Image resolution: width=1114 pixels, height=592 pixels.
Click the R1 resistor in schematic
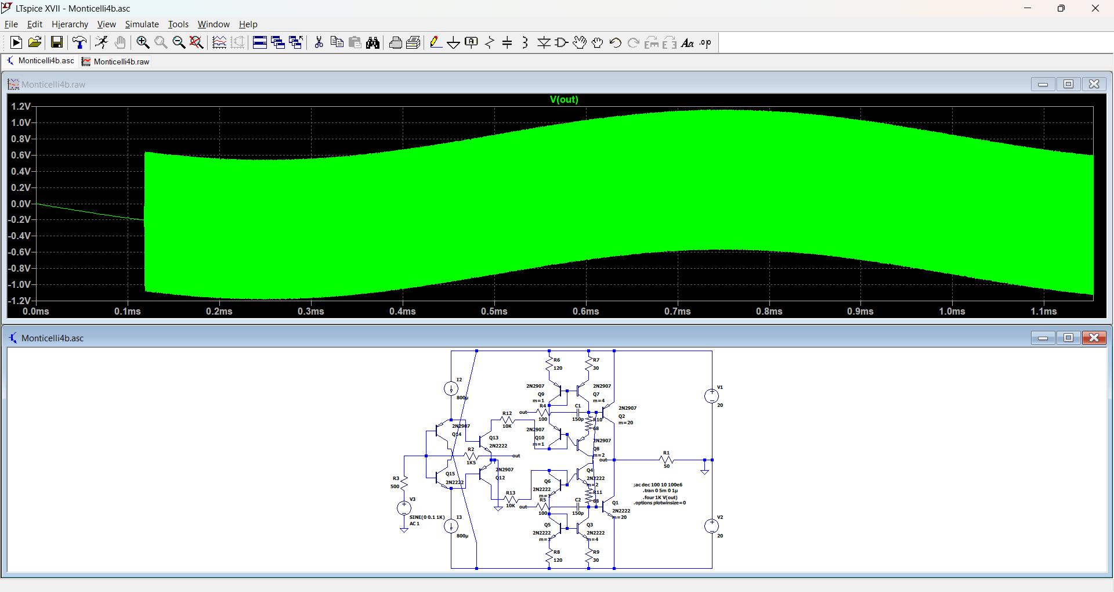(667, 460)
